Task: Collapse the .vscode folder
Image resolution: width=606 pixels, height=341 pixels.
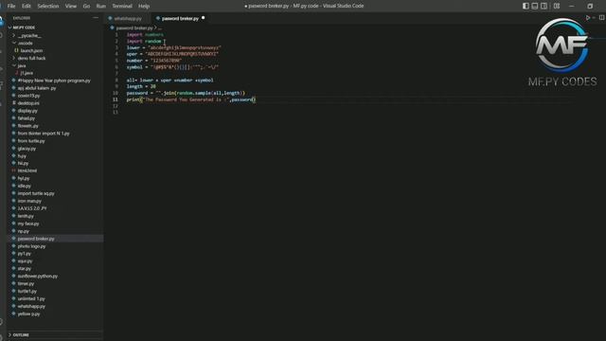Action: click(x=25, y=43)
